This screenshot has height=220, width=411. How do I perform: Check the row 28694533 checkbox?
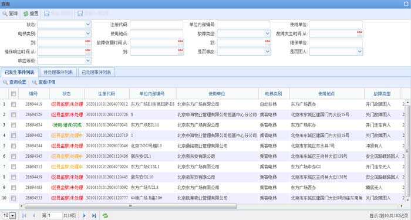pyautogui.click(x=14, y=198)
